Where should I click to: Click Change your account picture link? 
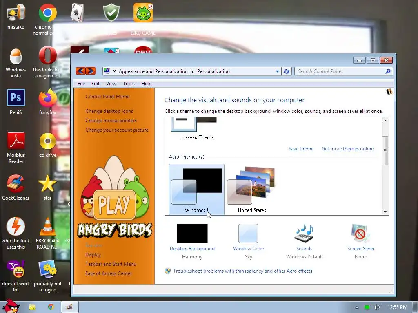[117, 130]
